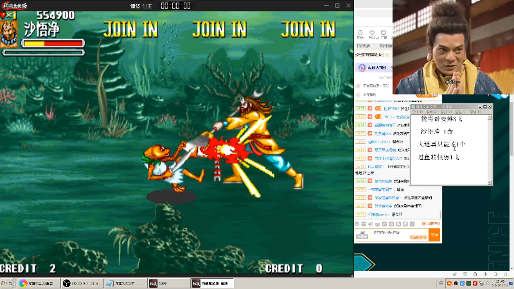Open Notepad Help menu

click(x=475, y=112)
